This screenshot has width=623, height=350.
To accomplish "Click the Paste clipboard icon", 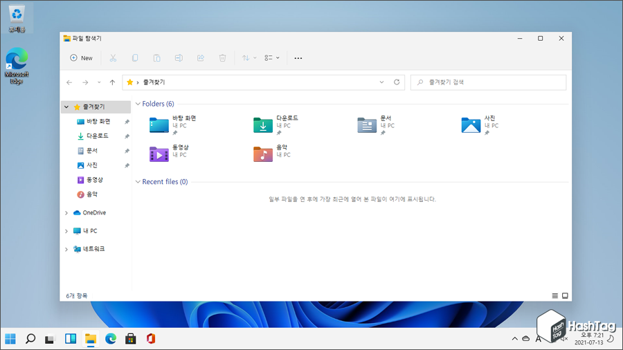I will coord(157,58).
